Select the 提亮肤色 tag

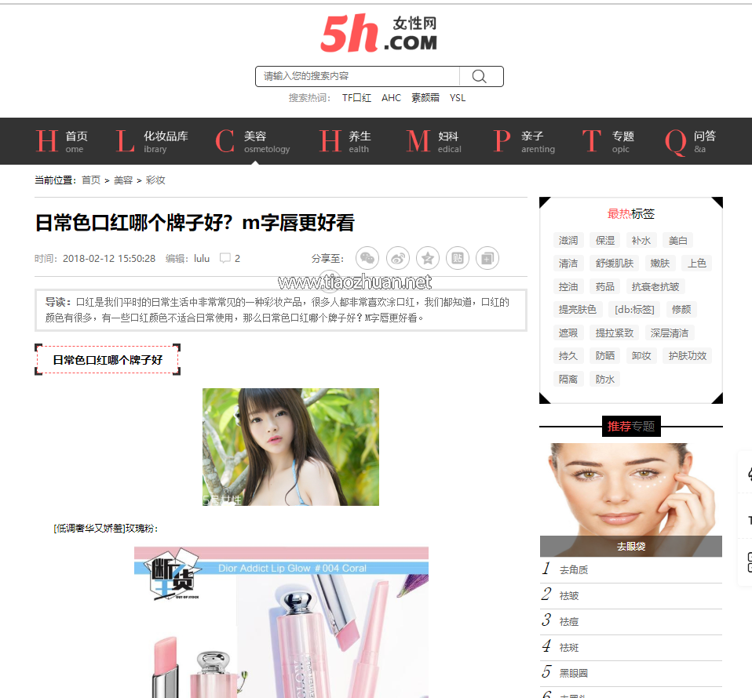pyautogui.click(x=578, y=310)
